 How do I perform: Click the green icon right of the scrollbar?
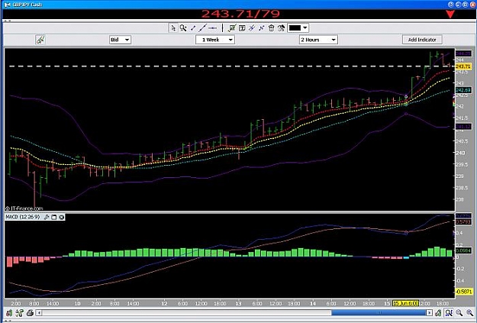(438, 312)
